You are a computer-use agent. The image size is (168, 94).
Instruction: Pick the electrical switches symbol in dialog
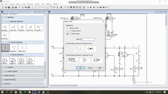(78, 49)
